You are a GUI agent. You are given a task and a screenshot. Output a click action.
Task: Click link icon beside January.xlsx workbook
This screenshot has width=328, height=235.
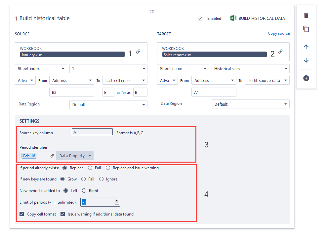click(x=138, y=52)
